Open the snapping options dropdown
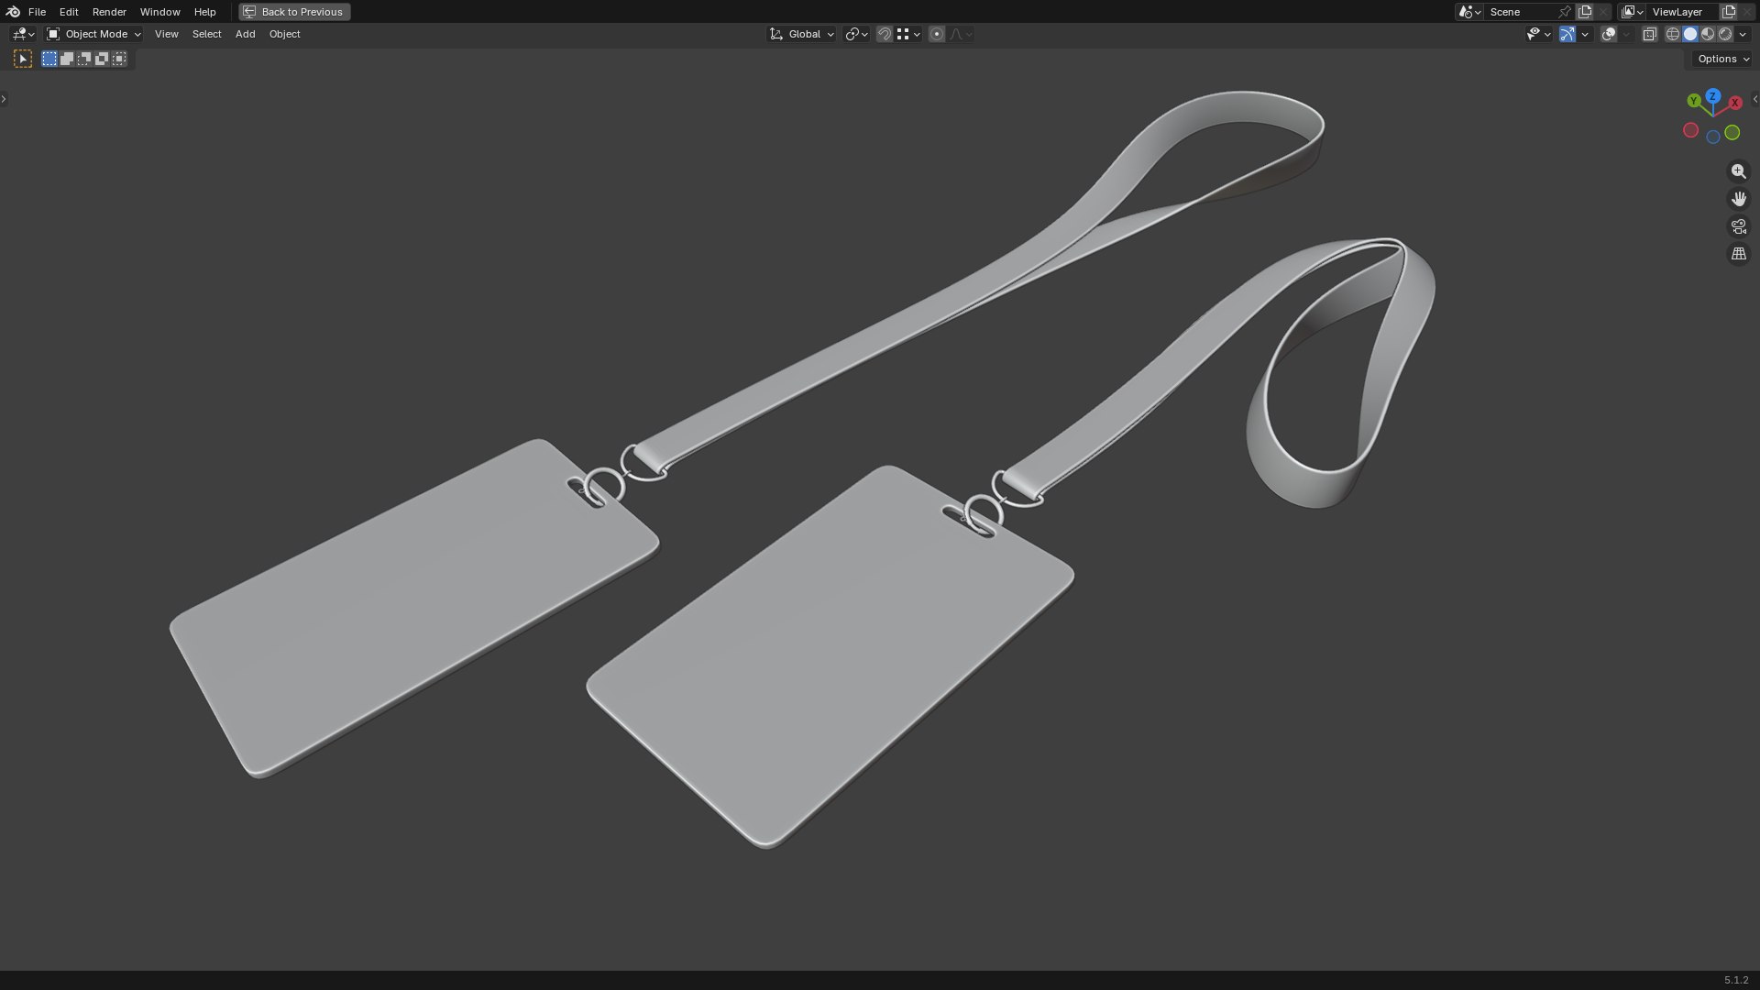 [x=908, y=34]
